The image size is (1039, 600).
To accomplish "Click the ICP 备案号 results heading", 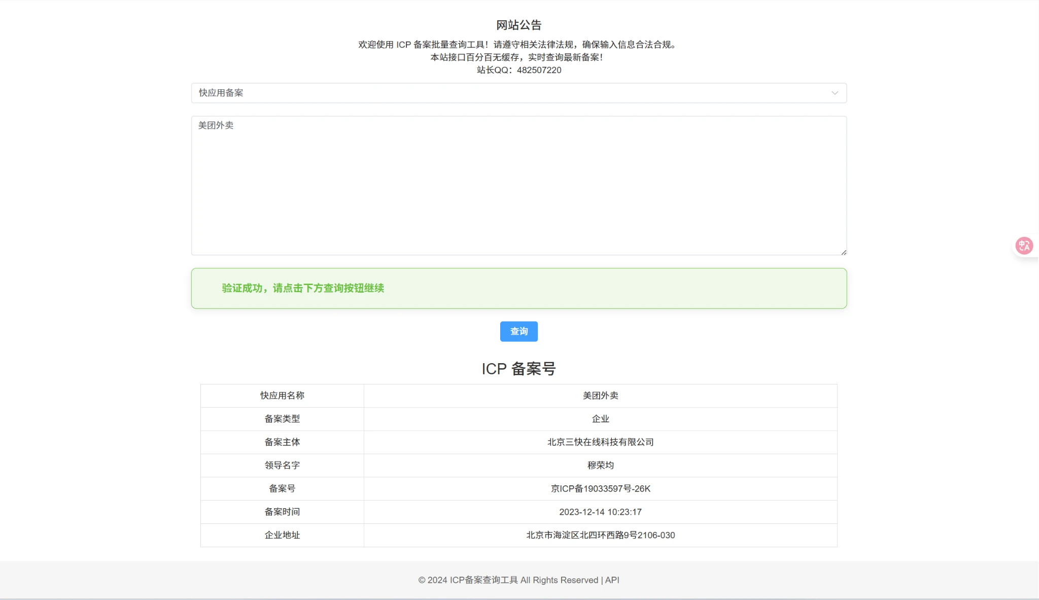I will [x=518, y=369].
